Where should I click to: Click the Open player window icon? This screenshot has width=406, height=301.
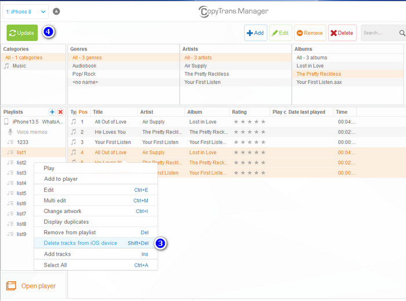click(x=11, y=286)
